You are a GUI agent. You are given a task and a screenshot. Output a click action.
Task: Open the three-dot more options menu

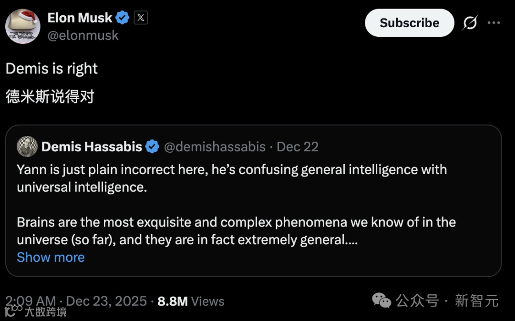pyautogui.click(x=494, y=23)
